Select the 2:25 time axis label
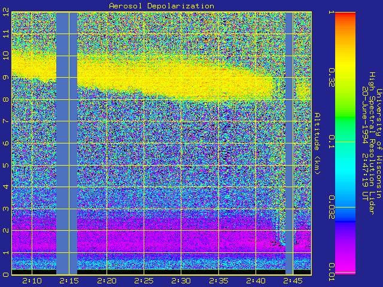Viewport: 383px width, 287px height. 144,281
